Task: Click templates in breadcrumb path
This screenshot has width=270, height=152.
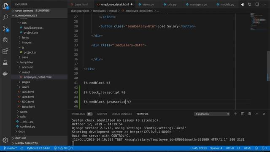Action: (x=99, y=11)
